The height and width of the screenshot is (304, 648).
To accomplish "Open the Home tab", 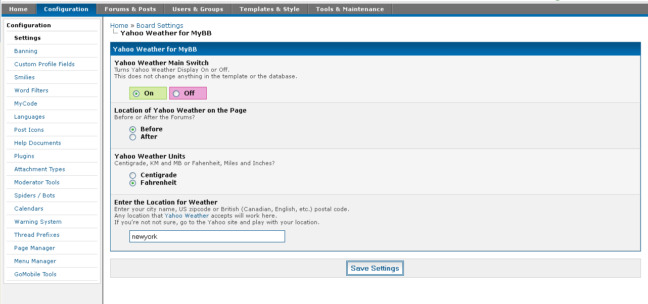I will click(x=18, y=9).
